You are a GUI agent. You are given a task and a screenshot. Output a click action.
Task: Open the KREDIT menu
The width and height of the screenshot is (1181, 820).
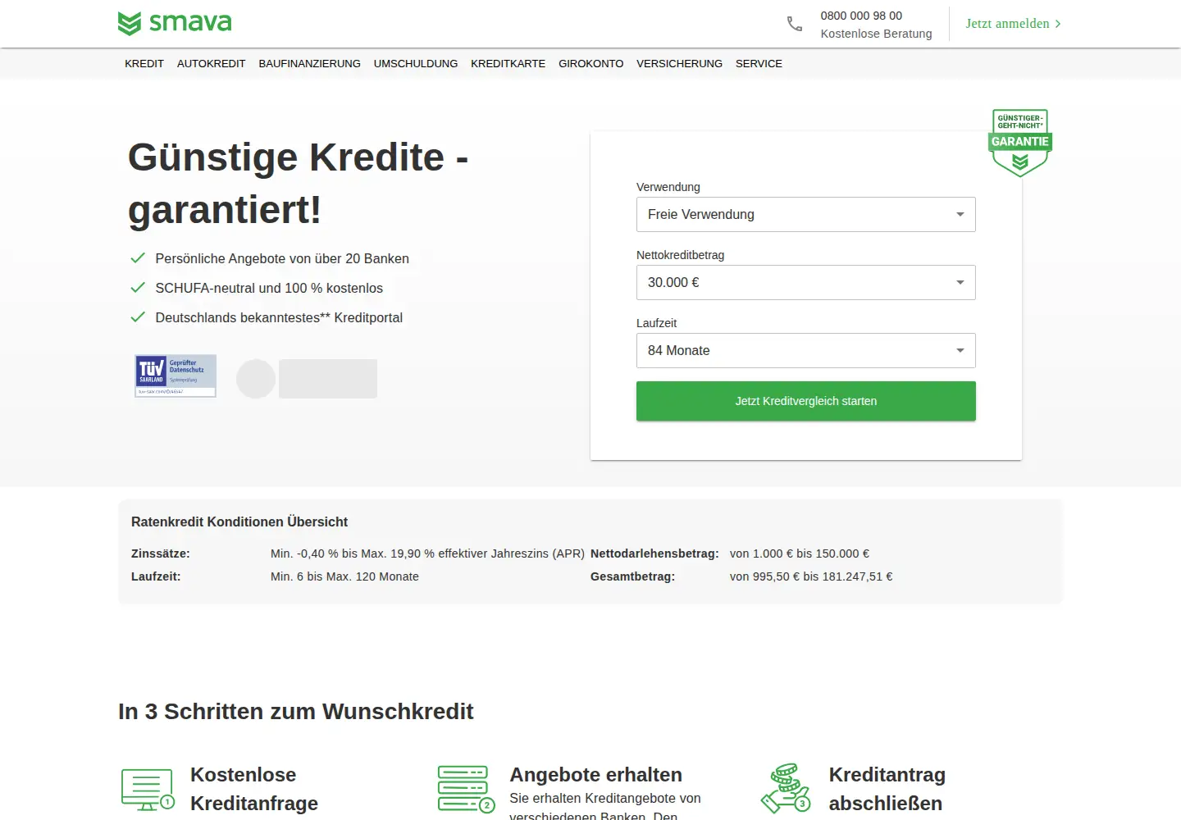[x=144, y=63]
